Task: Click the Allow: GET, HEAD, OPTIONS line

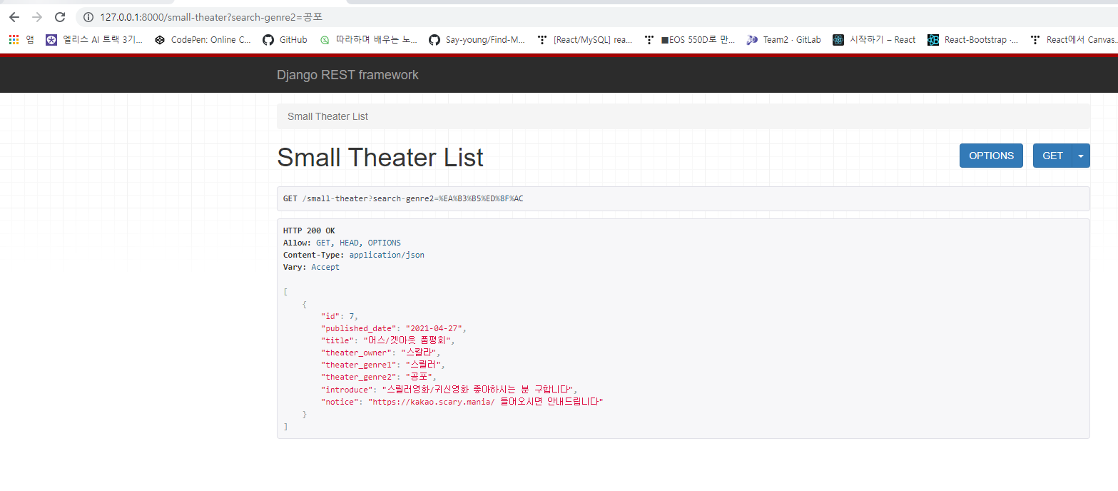Action: coord(342,243)
